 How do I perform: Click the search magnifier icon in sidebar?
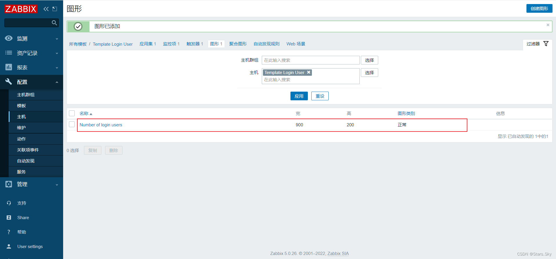tap(54, 23)
